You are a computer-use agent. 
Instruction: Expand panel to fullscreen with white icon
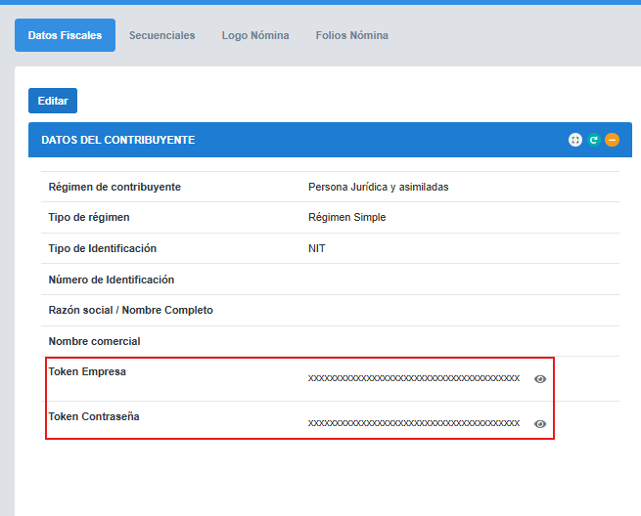575,140
